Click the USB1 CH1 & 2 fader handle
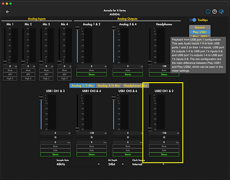 41,98
